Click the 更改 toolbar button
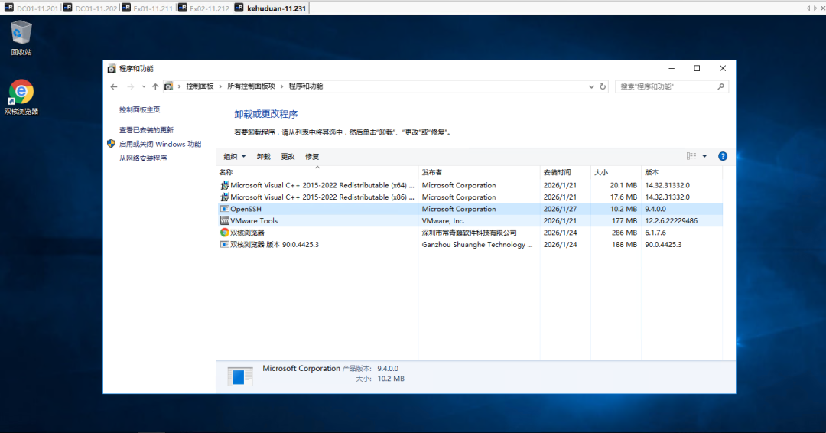Viewport: 826px width, 433px height. [x=288, y=157]
